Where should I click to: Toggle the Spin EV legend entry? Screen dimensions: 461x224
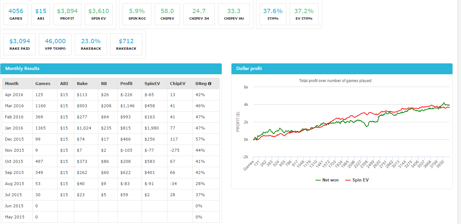coord(357,180)
